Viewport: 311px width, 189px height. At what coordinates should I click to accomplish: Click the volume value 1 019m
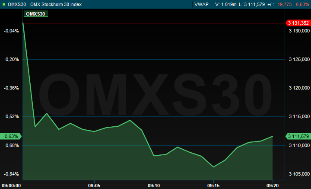point(228,4)
